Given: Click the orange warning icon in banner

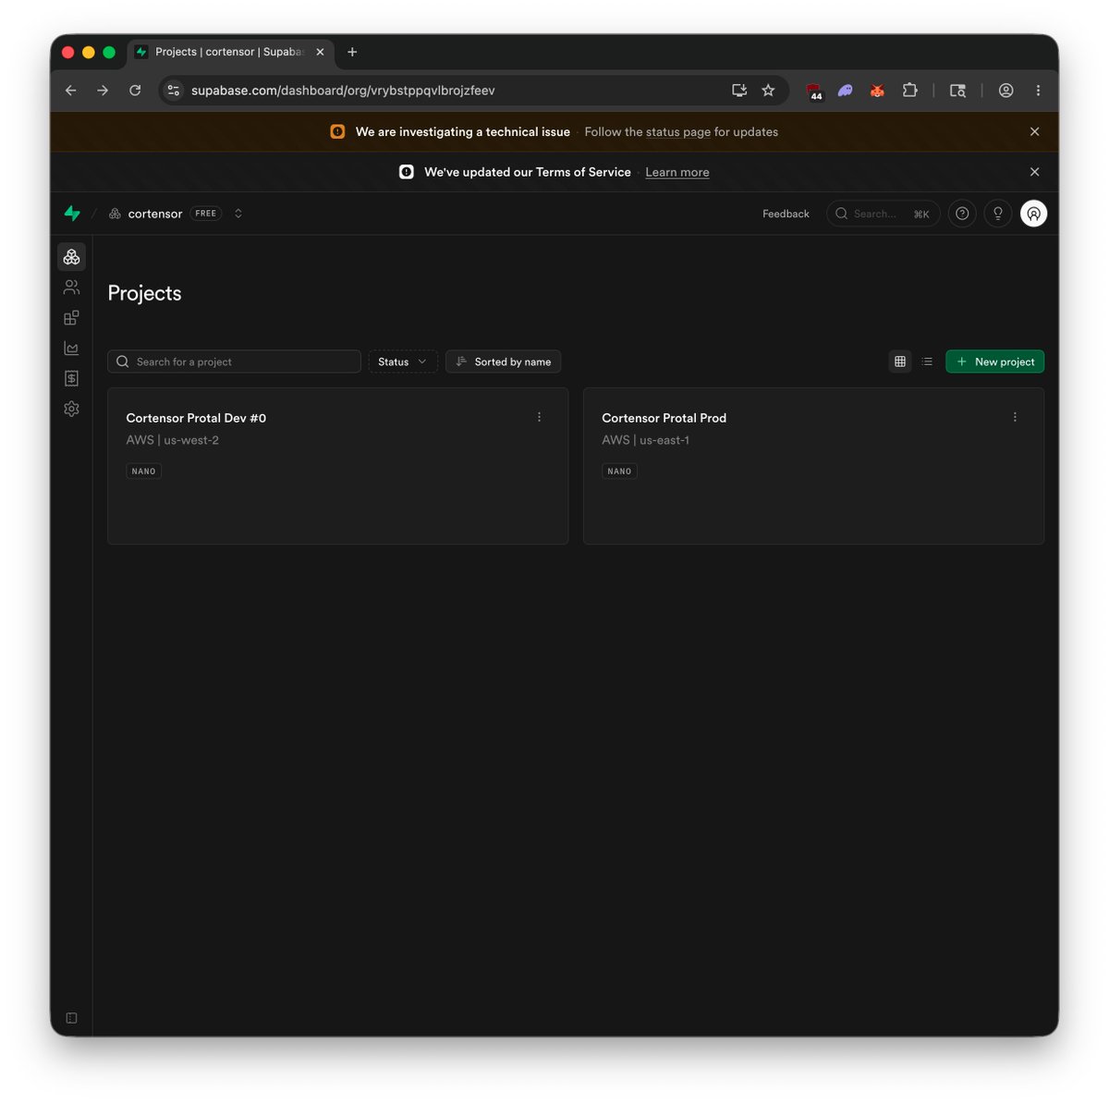Looking at the screenshot, I should pyautogui.click(x=337, y=132).
